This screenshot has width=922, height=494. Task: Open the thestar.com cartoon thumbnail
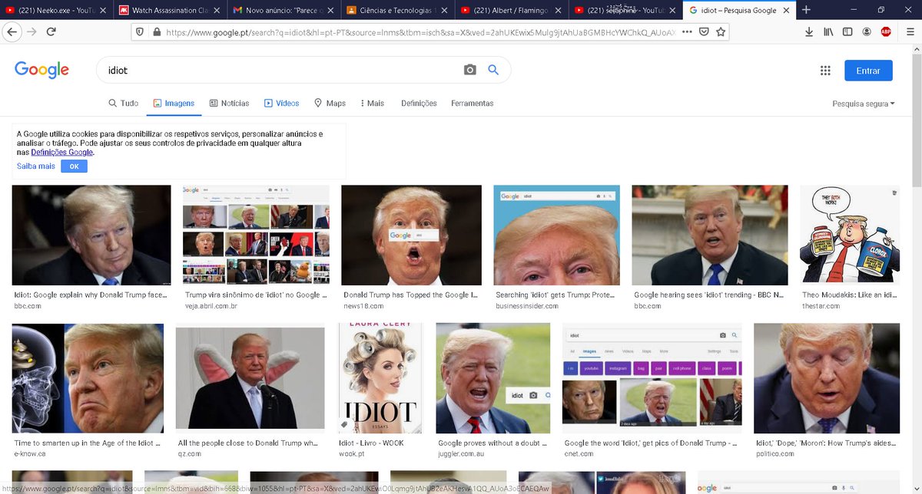(x=850, y=235)
